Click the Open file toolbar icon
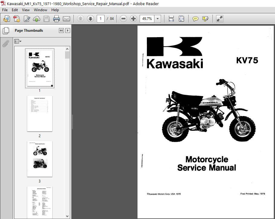275x219 pixels. coord(7,19)
